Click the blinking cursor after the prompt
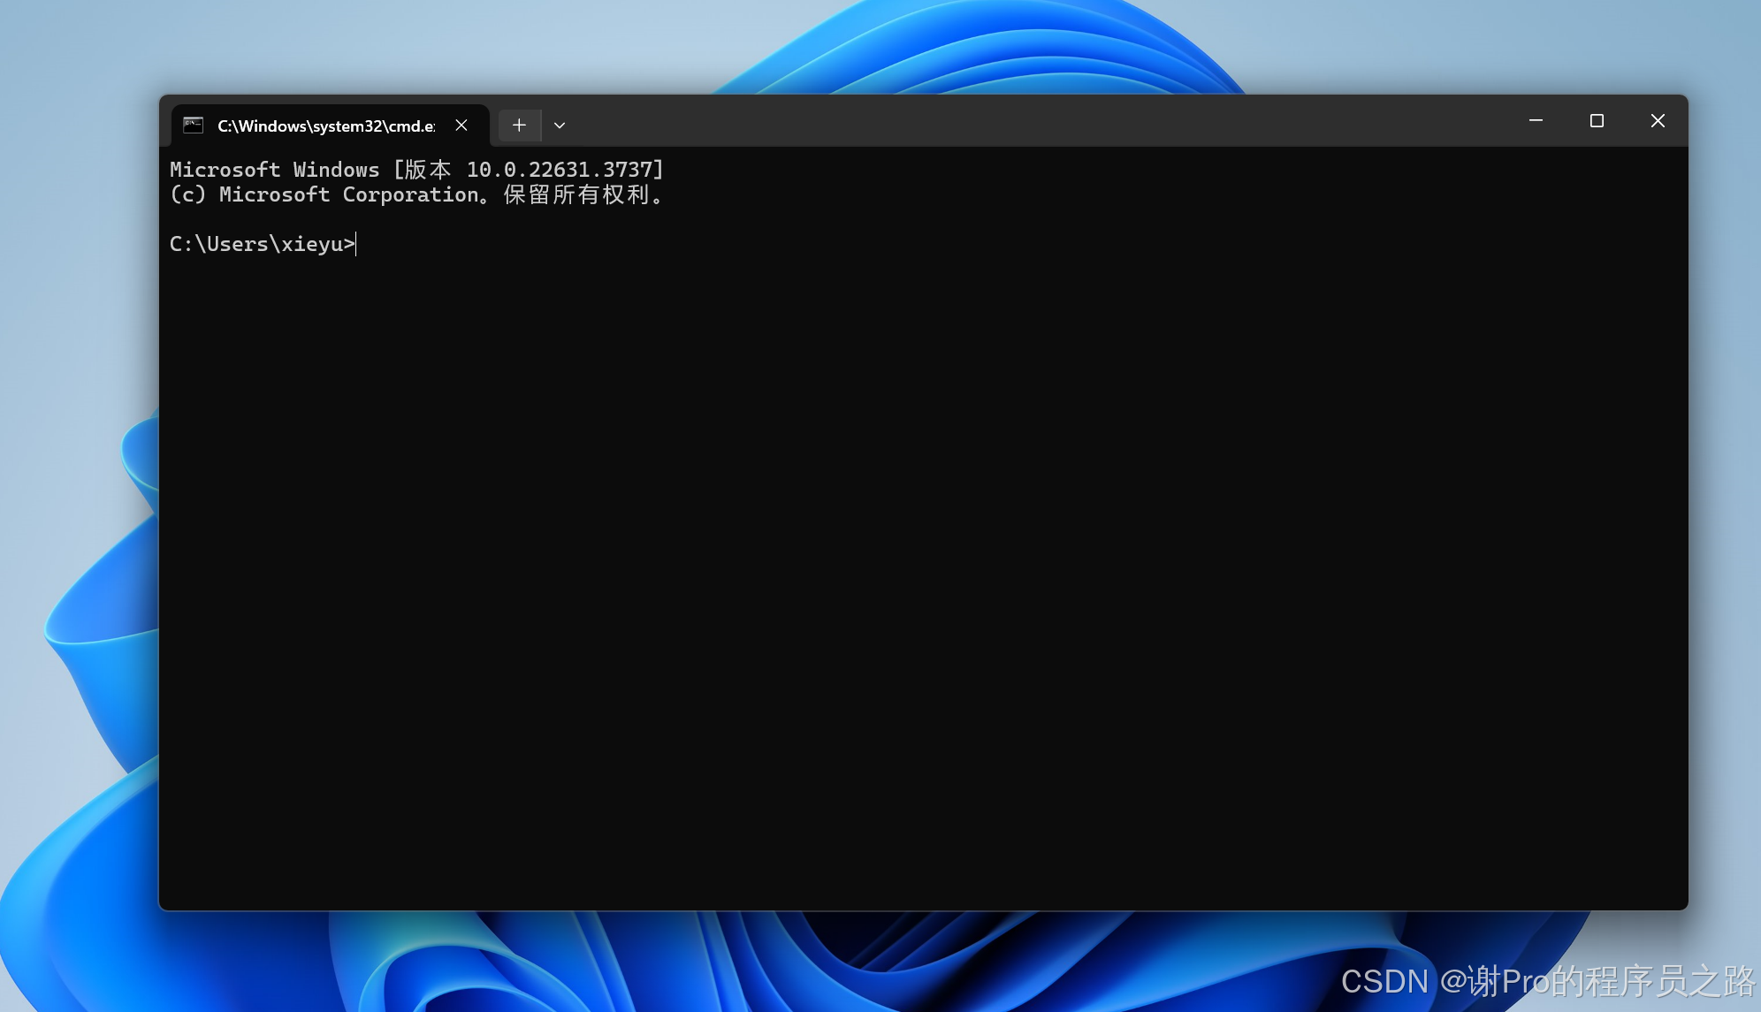 point(356,244)
